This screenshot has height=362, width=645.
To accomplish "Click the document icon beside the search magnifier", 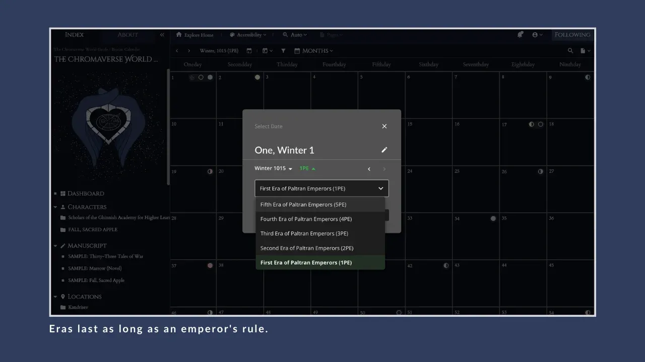I will (x=584, y=50).
